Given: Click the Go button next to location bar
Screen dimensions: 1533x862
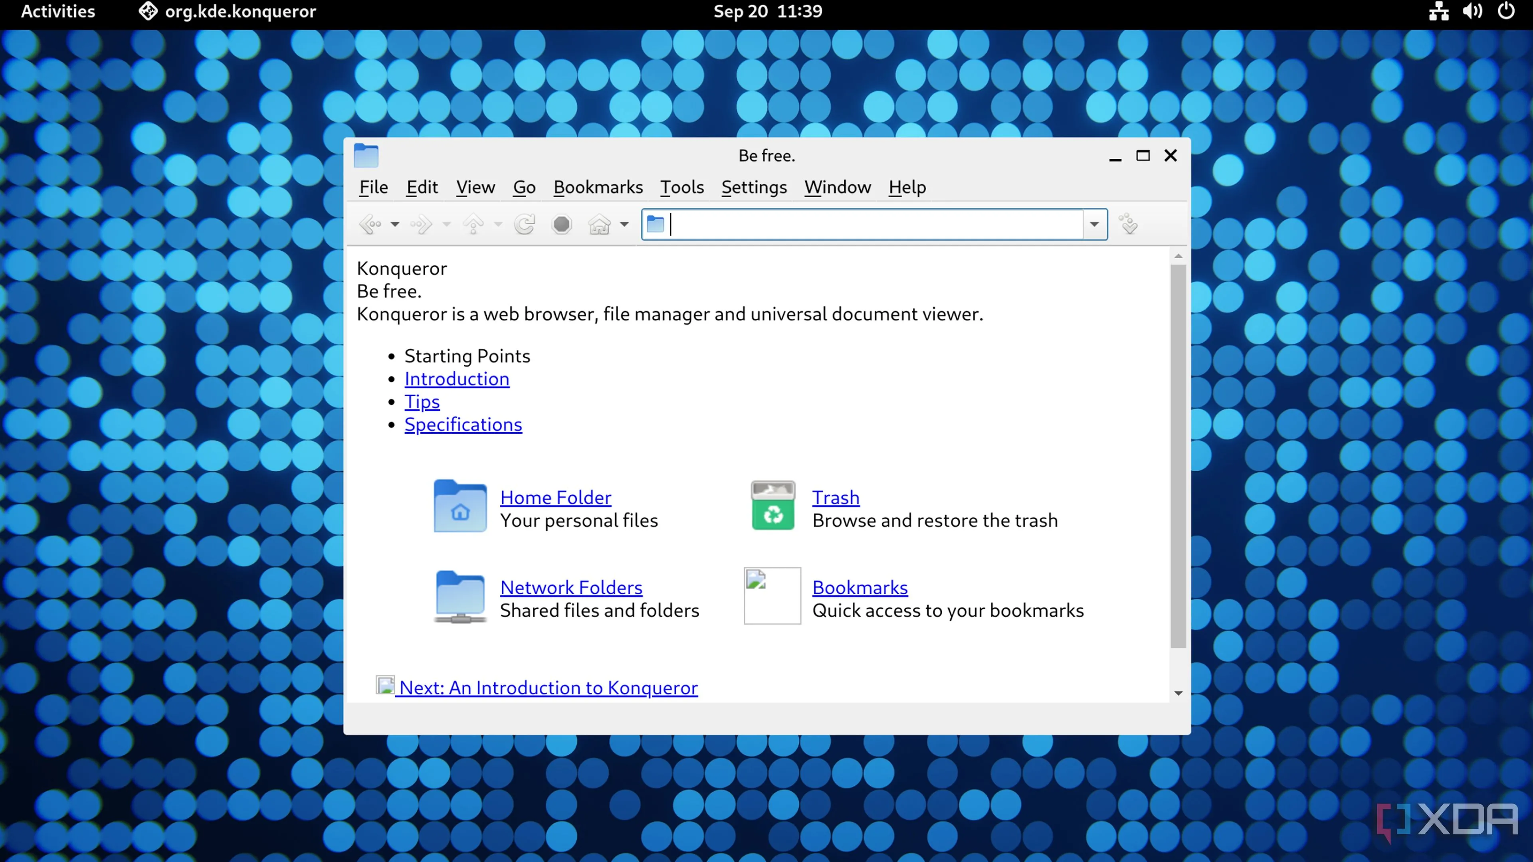Looking at the screenshot, I should [1128, 224].
